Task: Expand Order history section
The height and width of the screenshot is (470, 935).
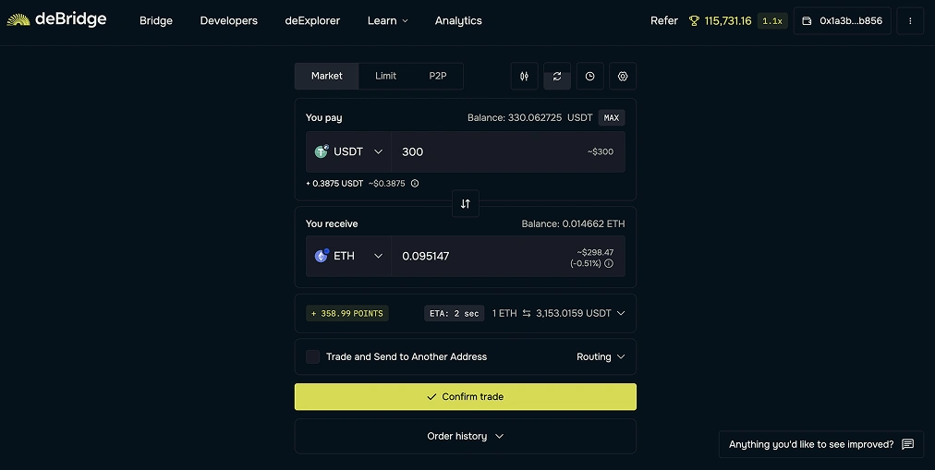Action: pos(465,436)
